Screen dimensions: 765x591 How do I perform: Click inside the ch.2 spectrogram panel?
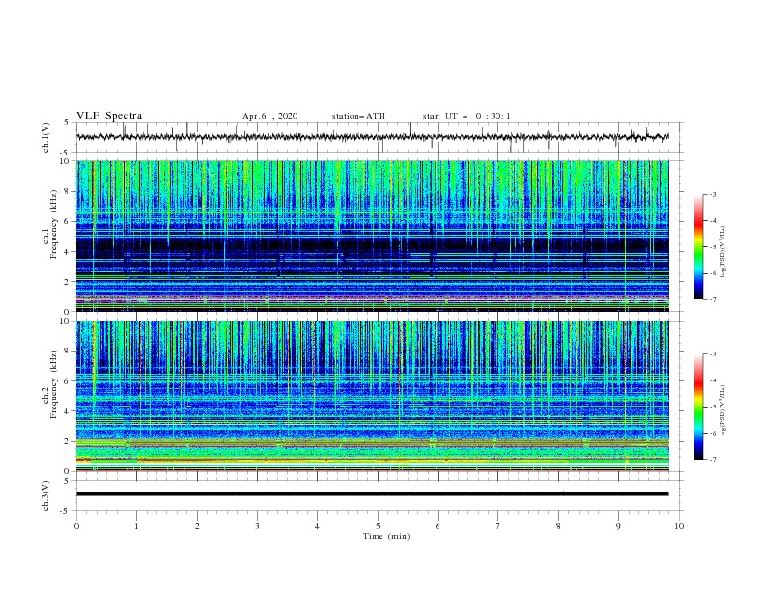click(x=373, y=396)
